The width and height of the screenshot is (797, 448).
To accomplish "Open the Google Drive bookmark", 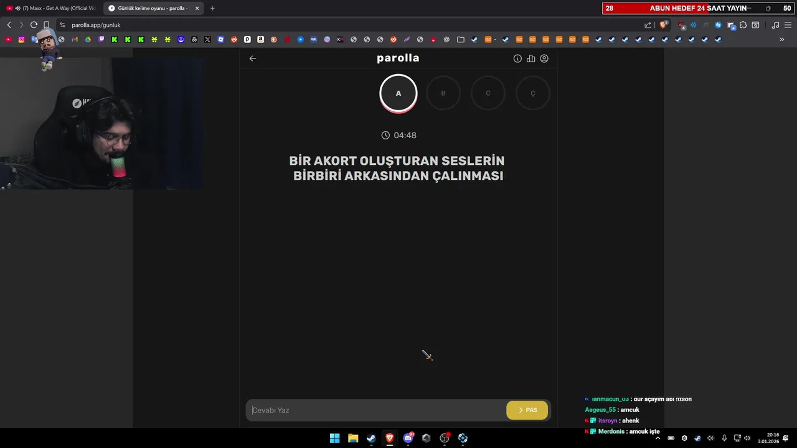I will click(x=88, y=39).
